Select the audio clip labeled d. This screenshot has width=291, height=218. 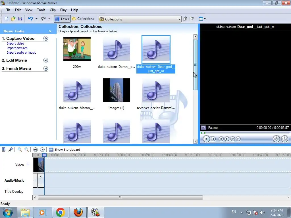(41, 180)
